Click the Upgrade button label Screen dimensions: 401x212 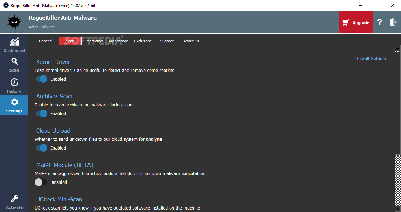(x=361, y=22)
